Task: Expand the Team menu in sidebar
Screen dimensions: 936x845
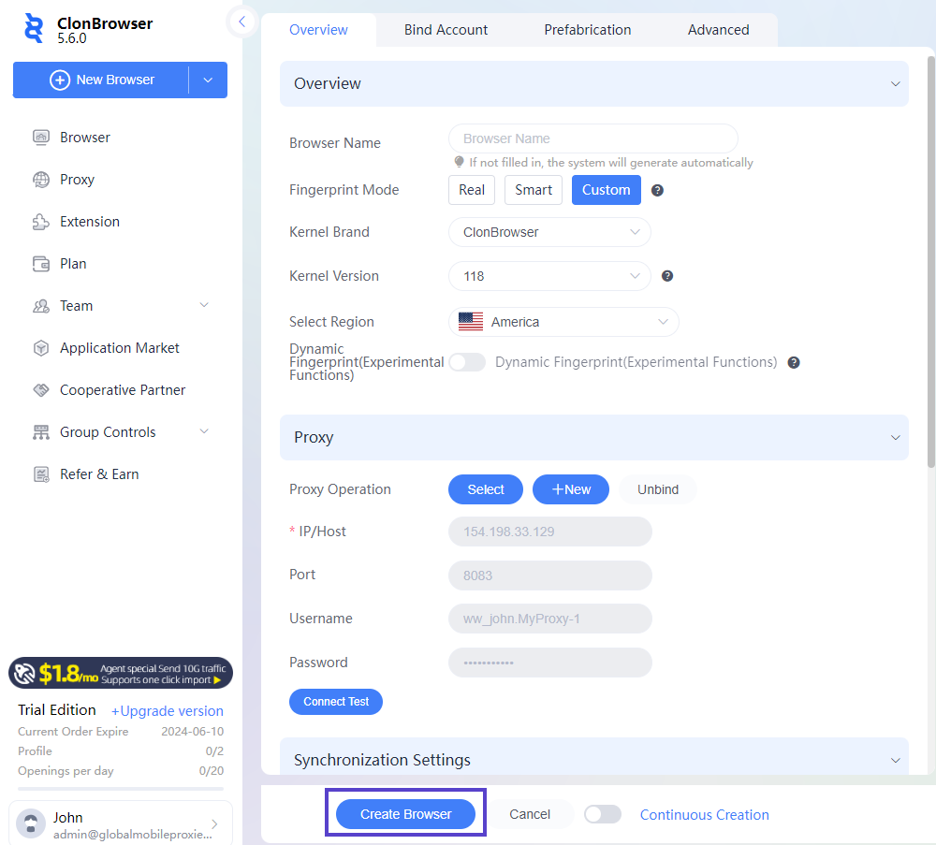Action: tap(204, 306)
